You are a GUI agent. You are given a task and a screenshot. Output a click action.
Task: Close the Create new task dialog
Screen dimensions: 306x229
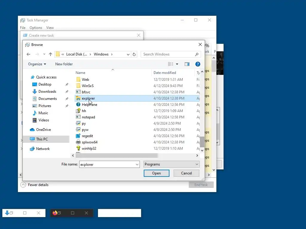(x=139, y=35)
